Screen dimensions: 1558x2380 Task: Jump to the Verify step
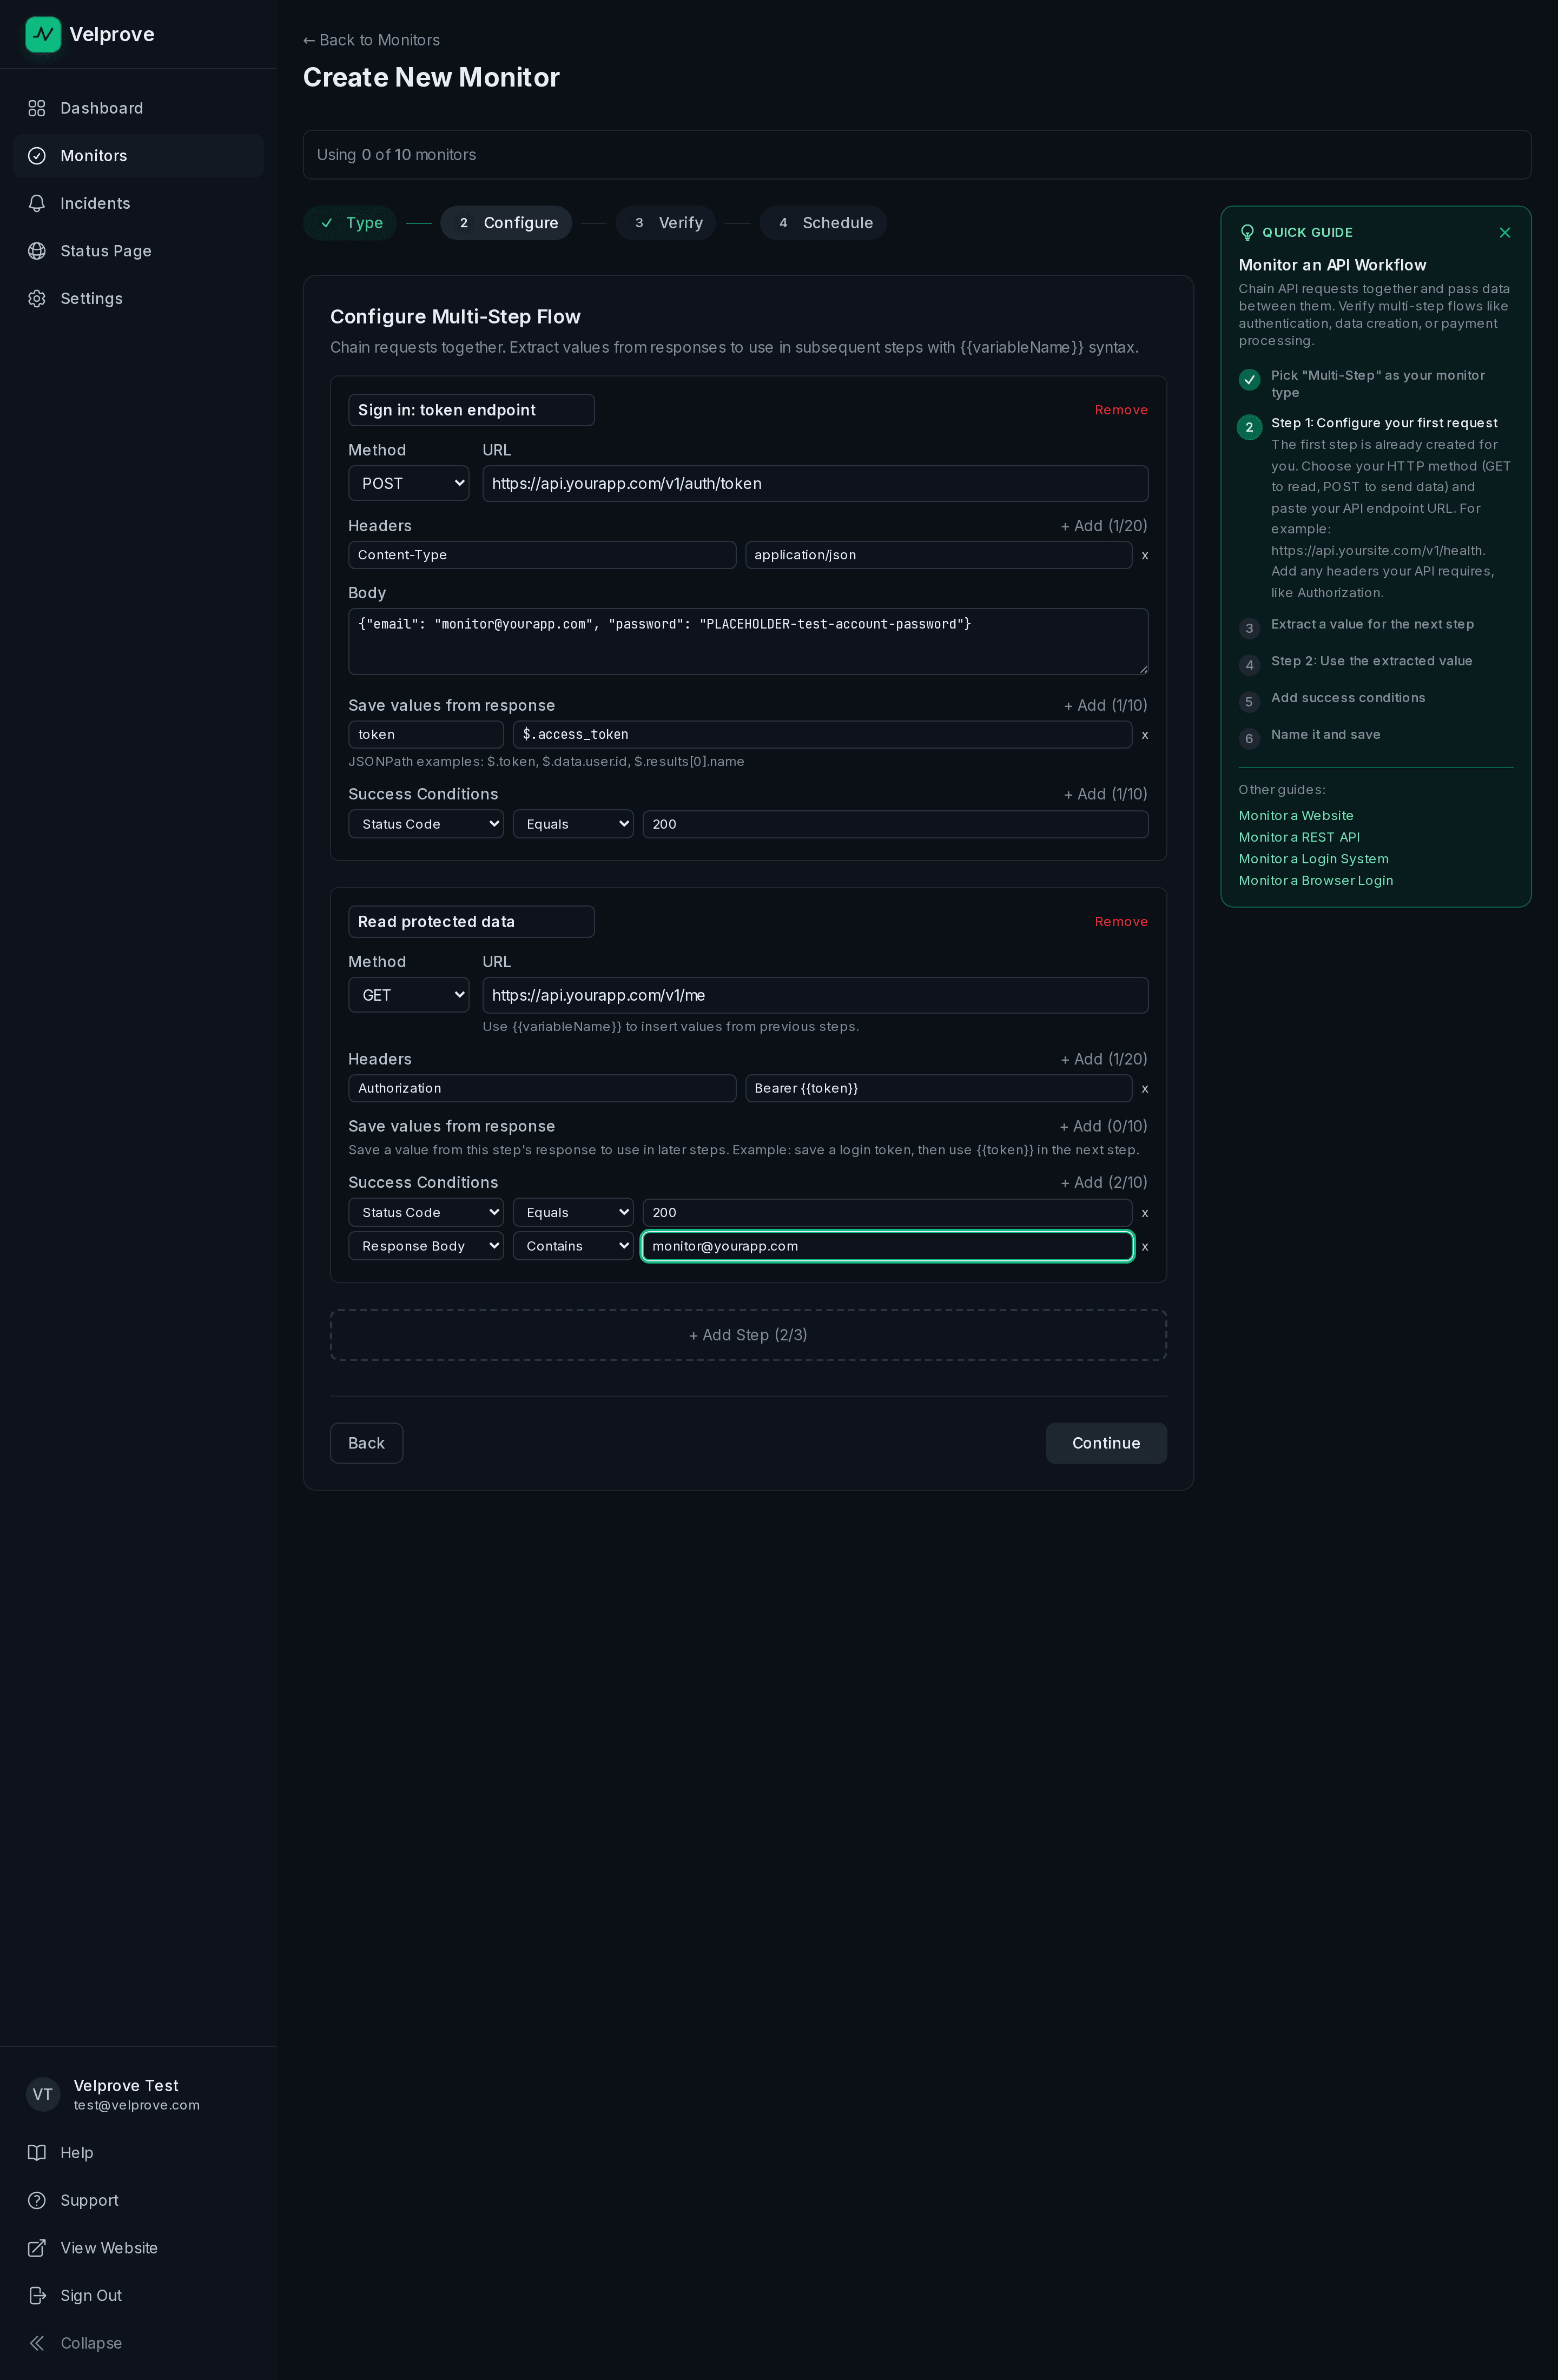coord(666,223)
